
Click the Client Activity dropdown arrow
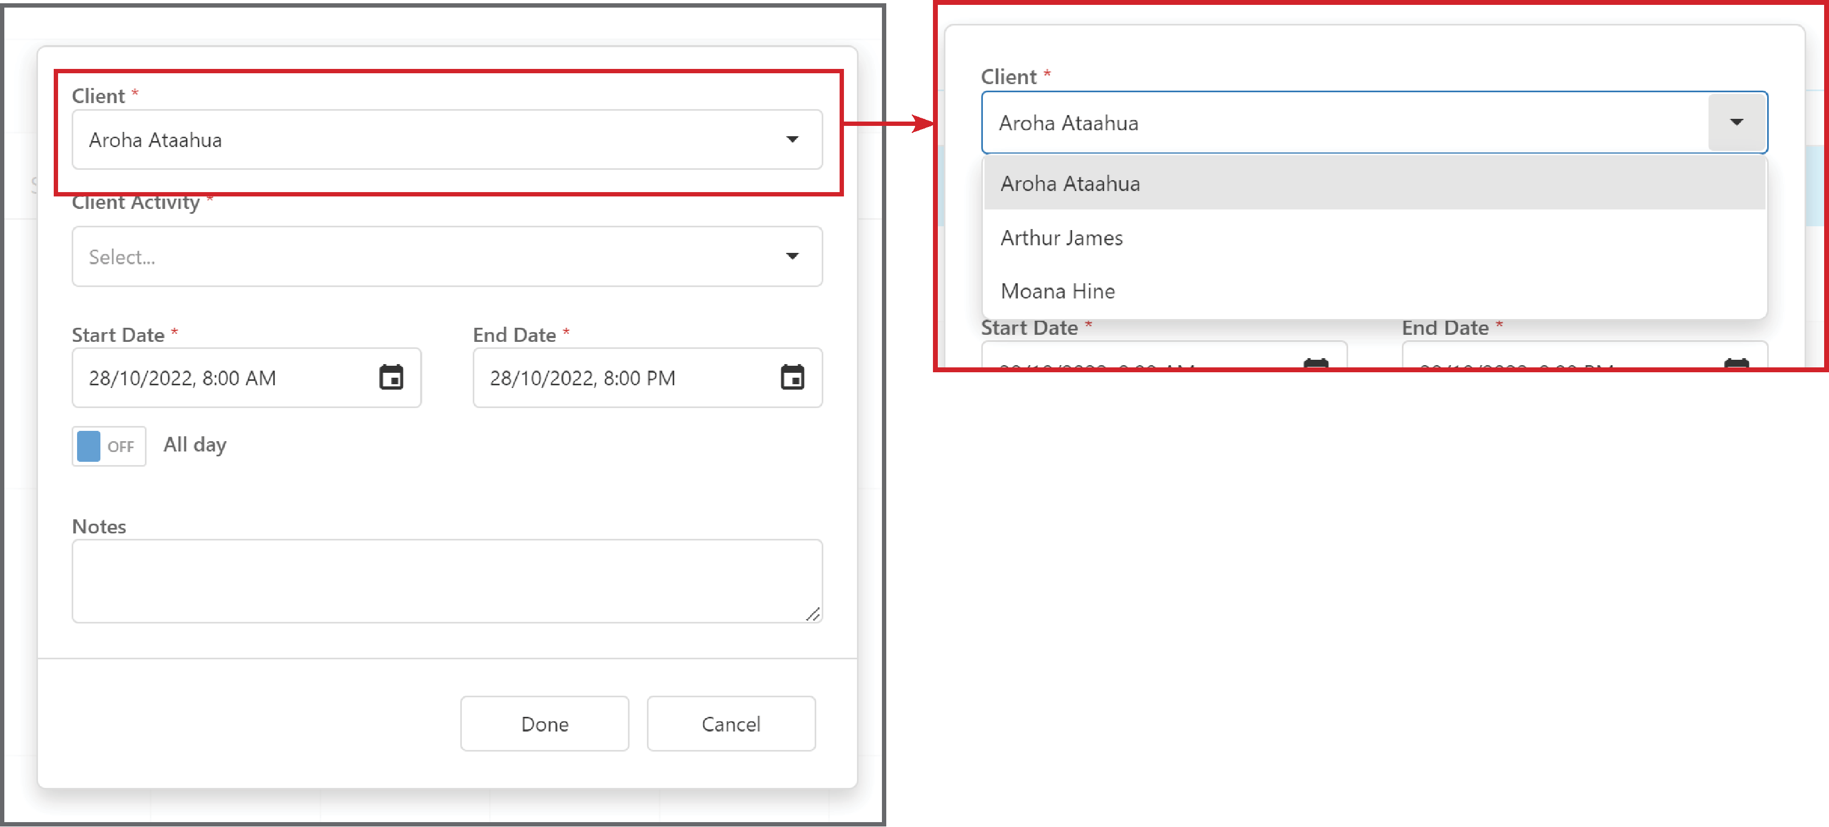coord(792,256)
